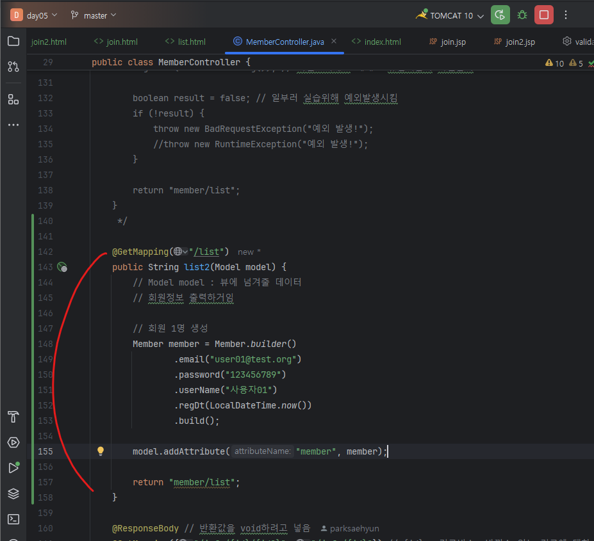Click the warnings indicator showing 10
Screen dimensions: 594x541
555,63
